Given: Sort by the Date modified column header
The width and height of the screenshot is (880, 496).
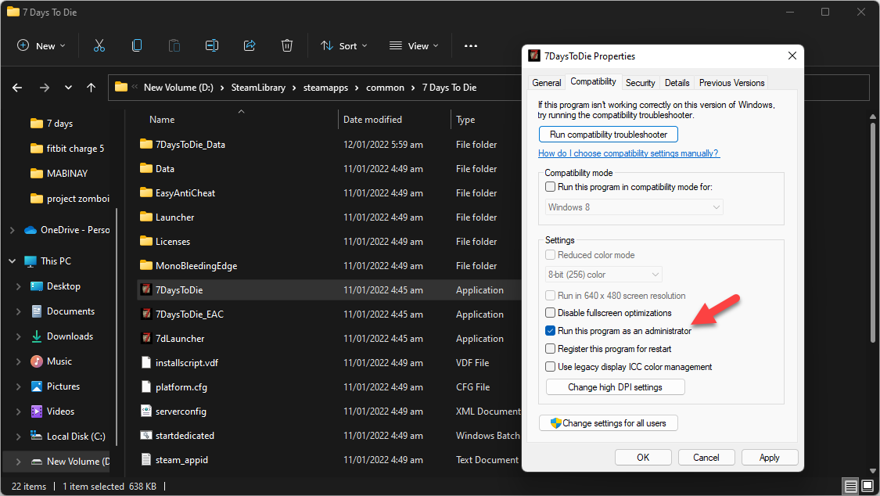Looking at the screenshot, I should [372, 120].
